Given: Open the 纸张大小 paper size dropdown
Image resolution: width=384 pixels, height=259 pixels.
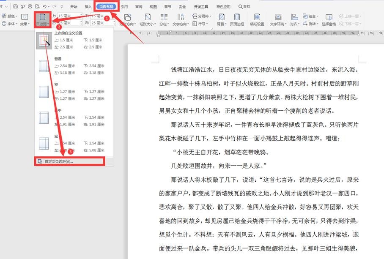Looking at the screenshot, I should [148, 19].
